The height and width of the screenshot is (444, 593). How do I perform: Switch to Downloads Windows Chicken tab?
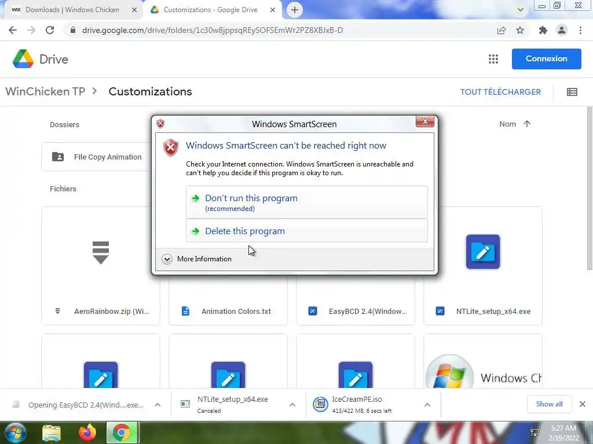tap(72, 10)
